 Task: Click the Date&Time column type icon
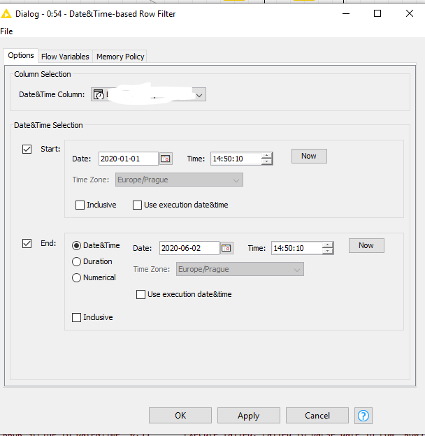(x=99, y=94)
